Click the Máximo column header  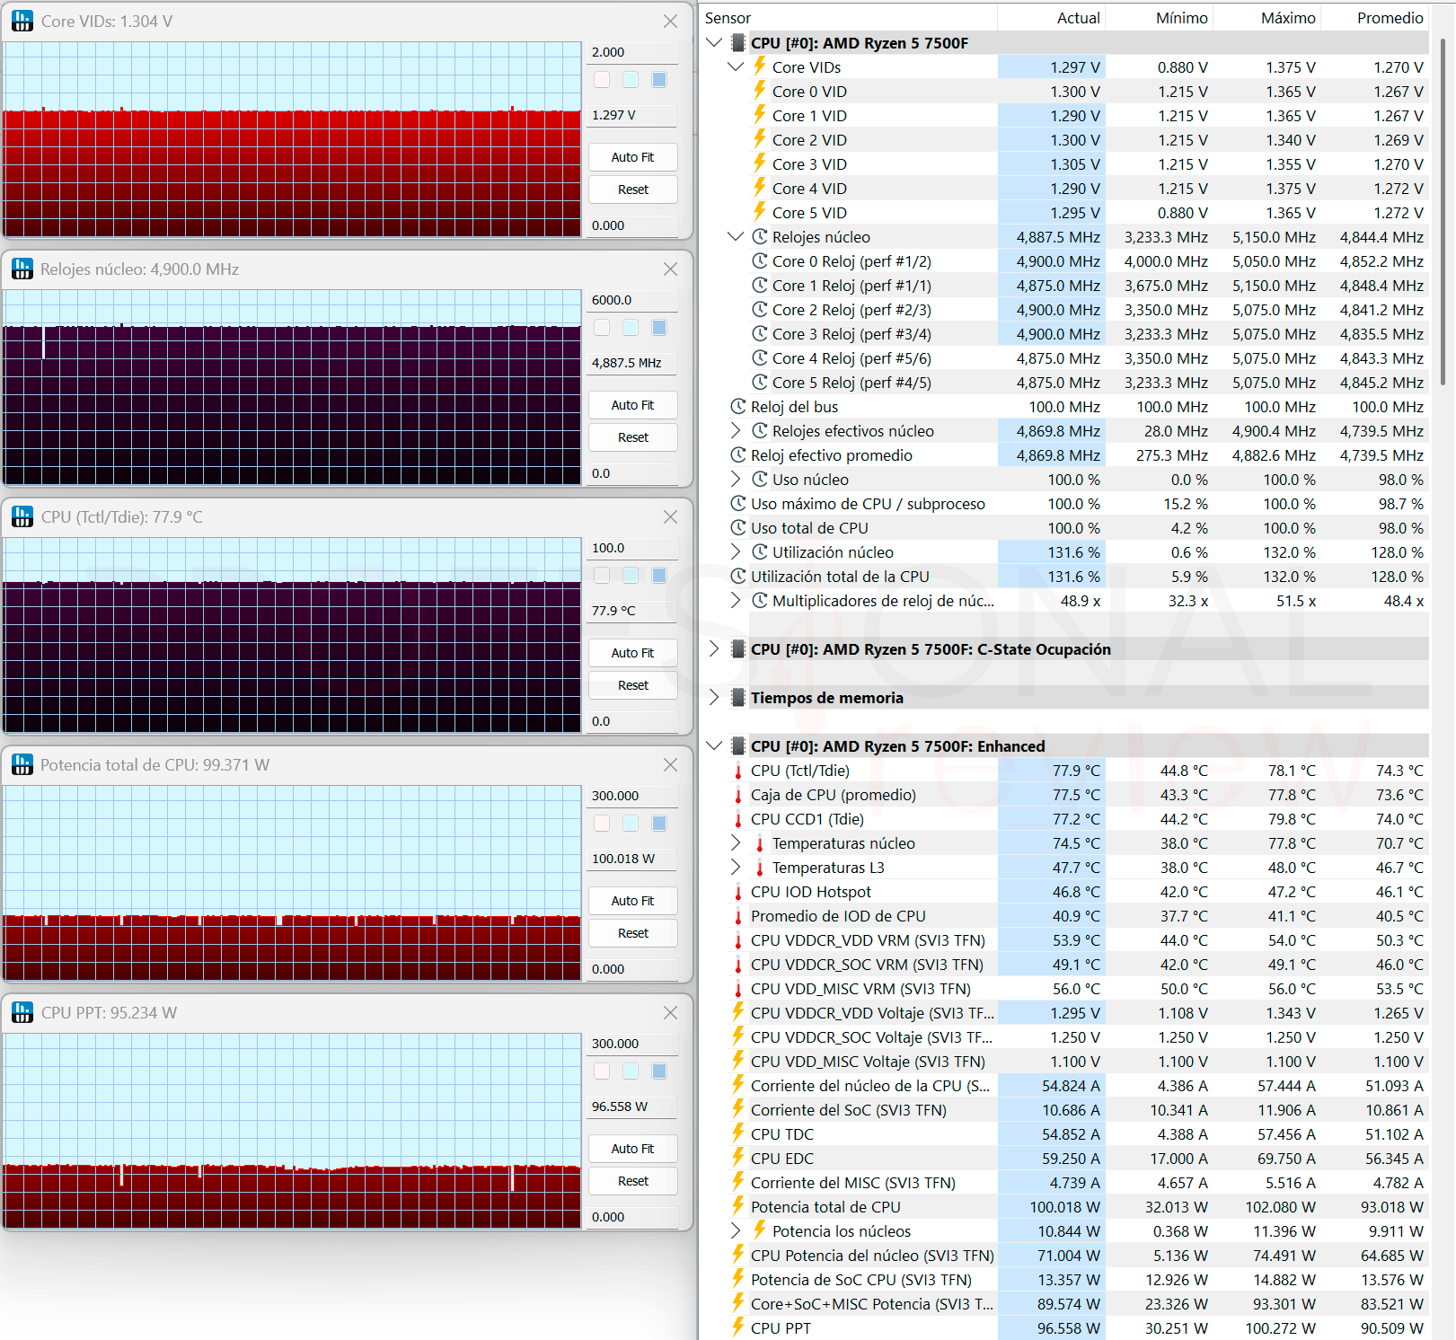click(x=1266, y=18)
